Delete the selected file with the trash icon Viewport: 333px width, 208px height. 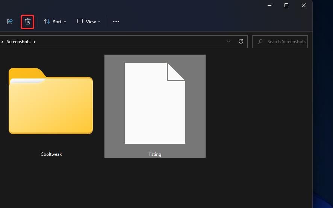(x=27, y=22)
